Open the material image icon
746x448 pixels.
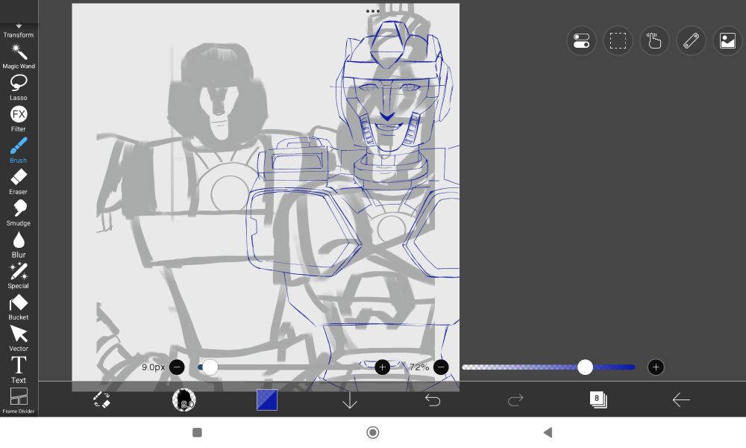[x=727, y=40]
